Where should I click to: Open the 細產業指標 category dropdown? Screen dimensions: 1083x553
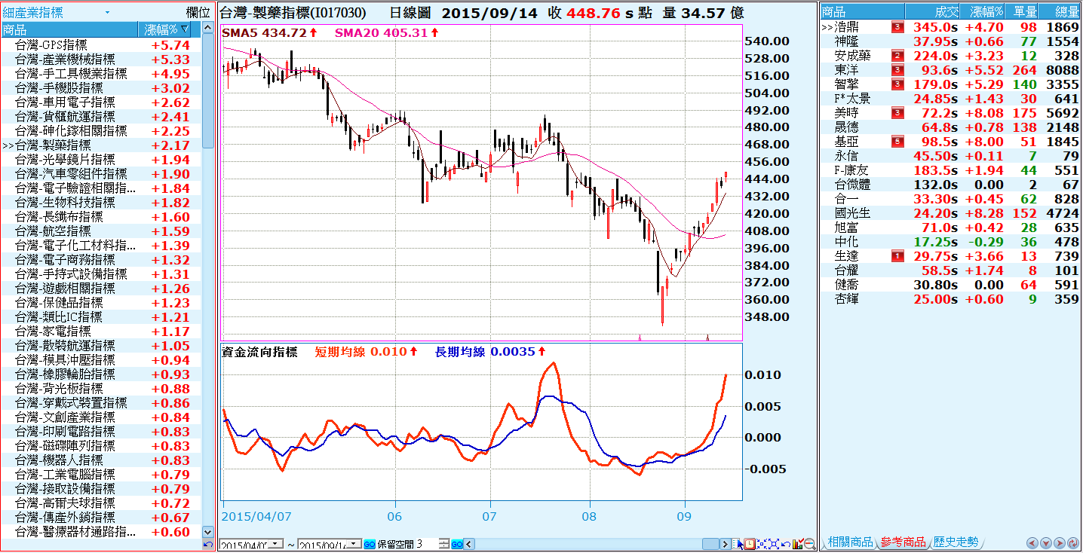click(107, 13)
